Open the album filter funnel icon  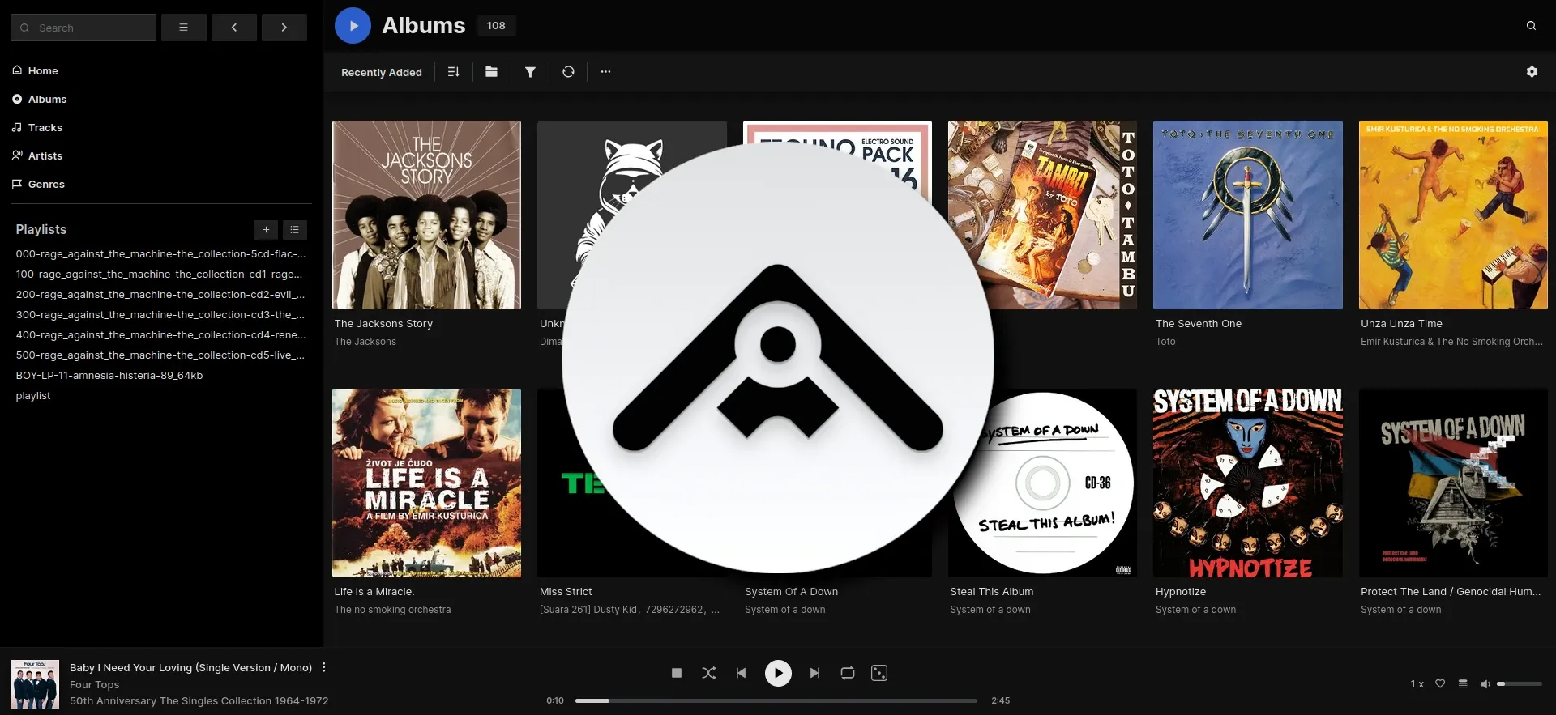pyautogui.click(x=530, y=72)
